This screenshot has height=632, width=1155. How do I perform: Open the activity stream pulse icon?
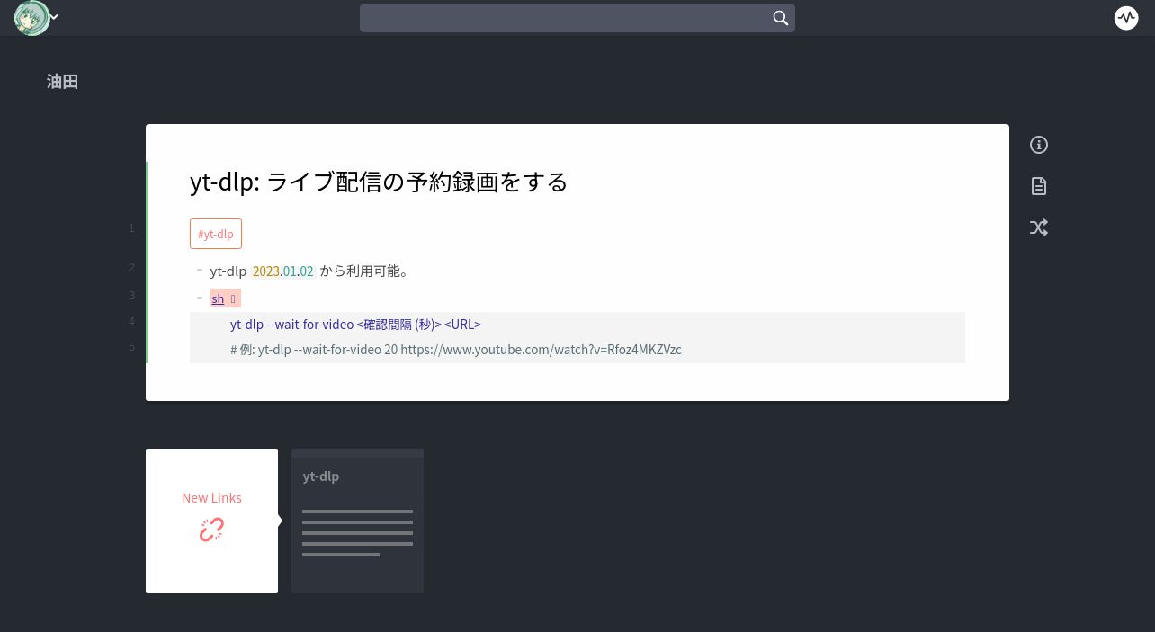1126,18
